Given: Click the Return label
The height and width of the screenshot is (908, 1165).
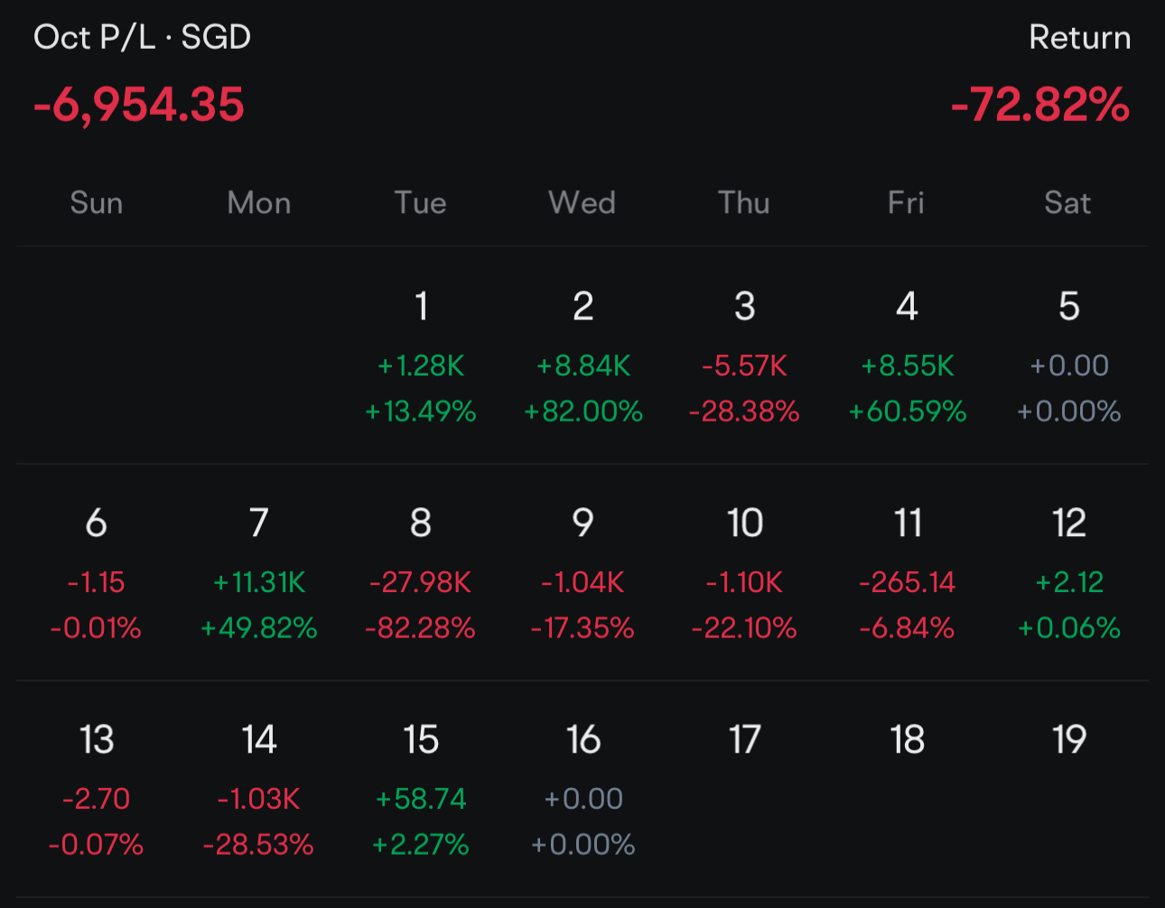Looking at the screenshot, I should coord(1080,38).
